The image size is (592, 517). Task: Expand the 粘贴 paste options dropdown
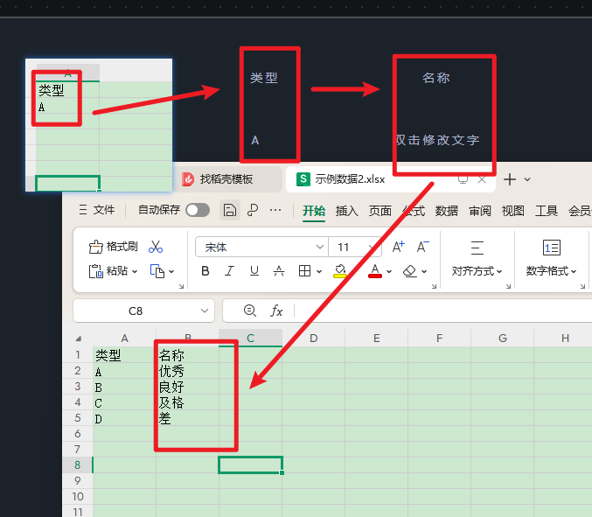pos(136,271)
